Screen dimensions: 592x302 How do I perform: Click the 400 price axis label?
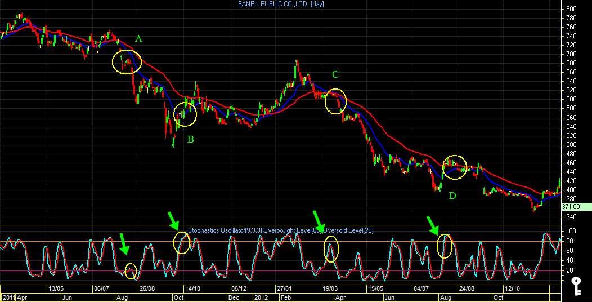571,190
